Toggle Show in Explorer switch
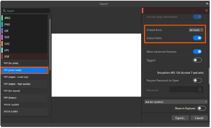The height and width of the screenshot is (128, 211). [202, 108]
